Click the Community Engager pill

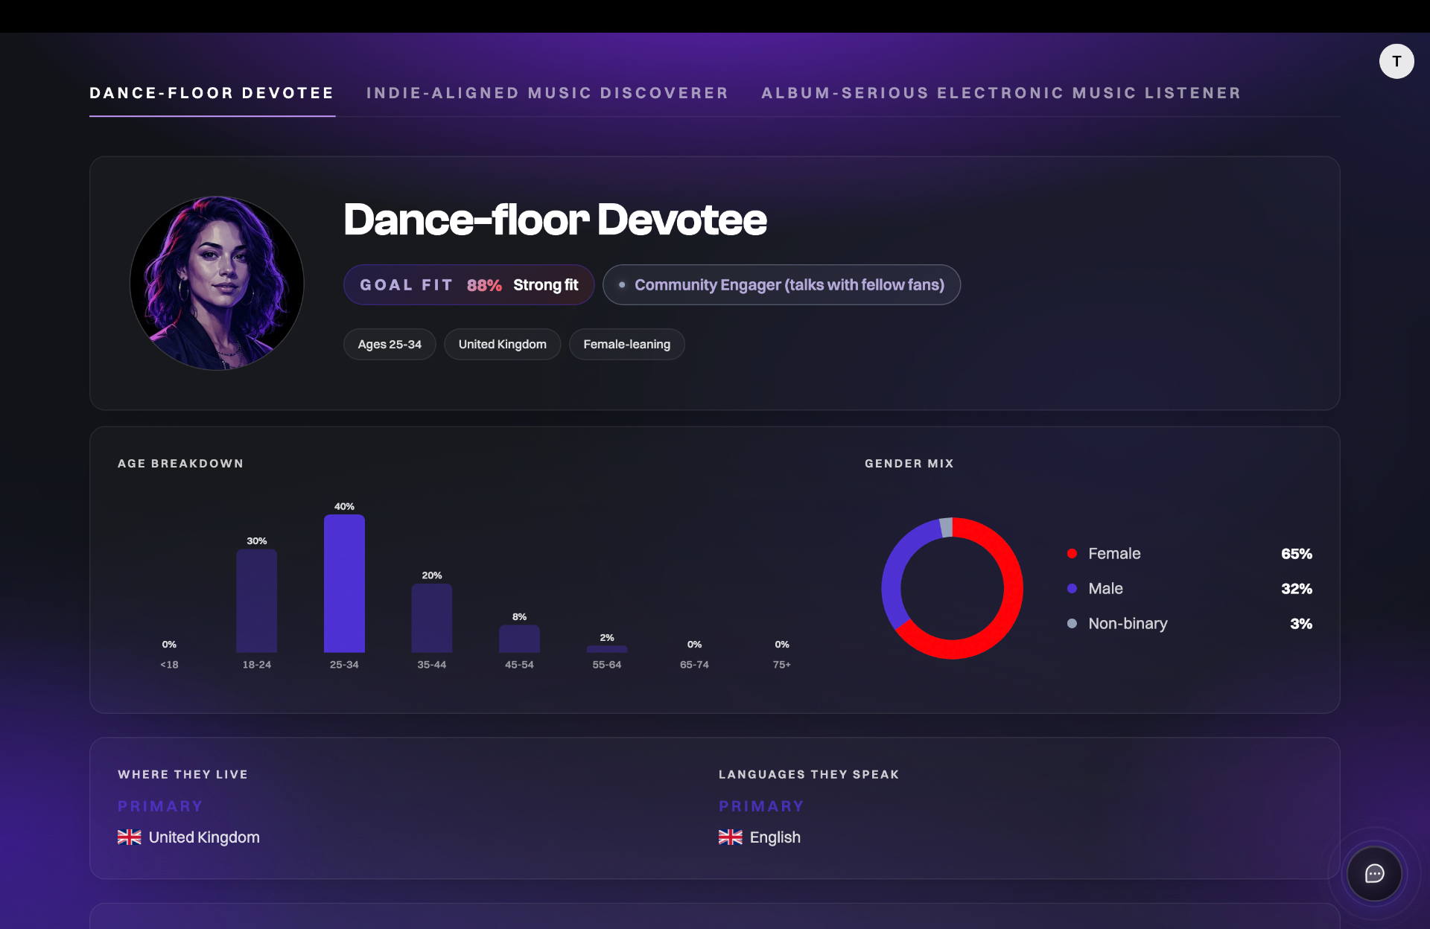781,285
